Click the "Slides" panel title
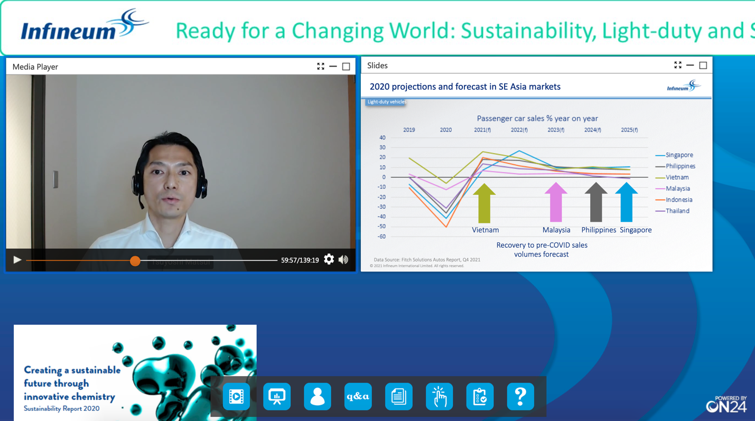This screenshot has height=421, width=755. pyautogui.click(x=377, y=66)
